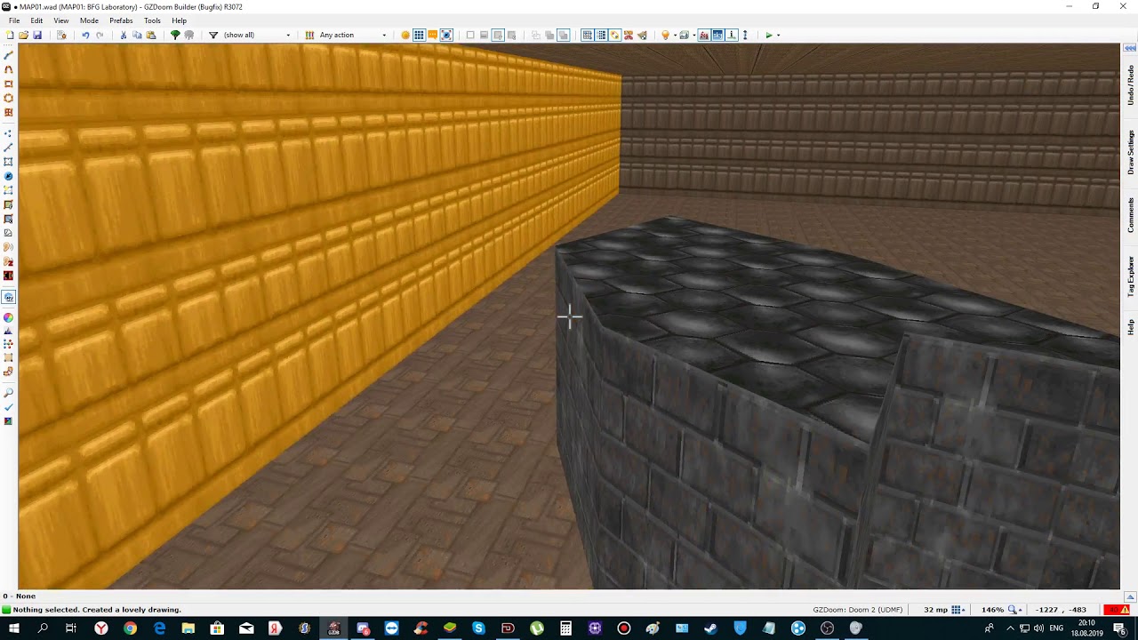Click the magnifier Find and Replace icon
The image size is (1138, 640).
9,392
